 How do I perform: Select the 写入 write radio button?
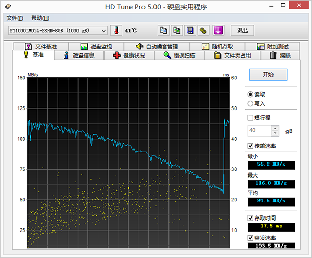[250, 104]
